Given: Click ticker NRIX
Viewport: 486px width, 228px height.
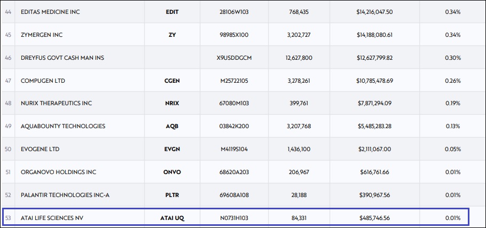Looking at the screenshot, I should (173, 103).
